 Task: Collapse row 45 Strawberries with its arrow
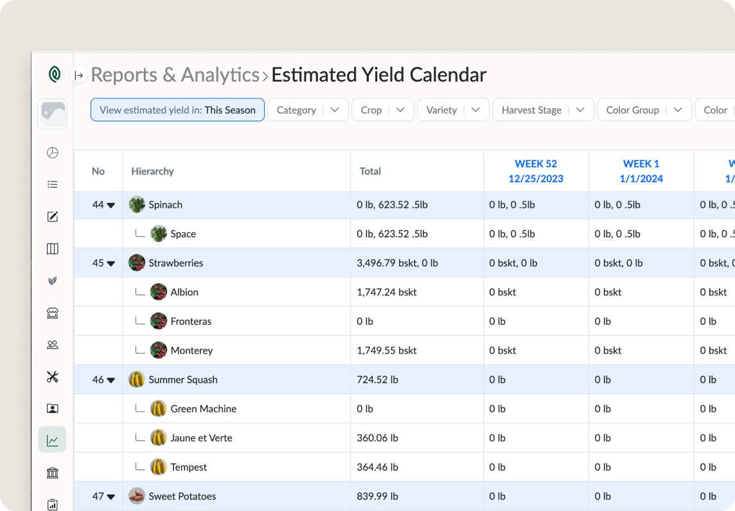click(111, 263)
